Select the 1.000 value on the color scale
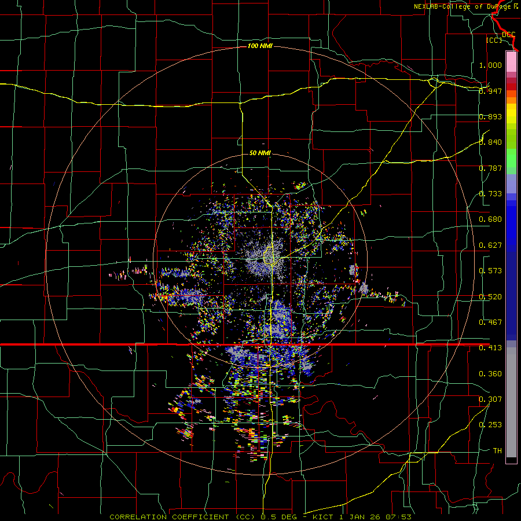The height and width of the screenshot is (521, 521). pyautogui.click(x=490, y=65)
